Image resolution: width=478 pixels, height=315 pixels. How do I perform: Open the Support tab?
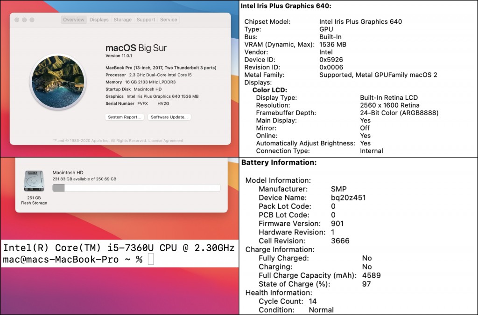tap(146, 20)
